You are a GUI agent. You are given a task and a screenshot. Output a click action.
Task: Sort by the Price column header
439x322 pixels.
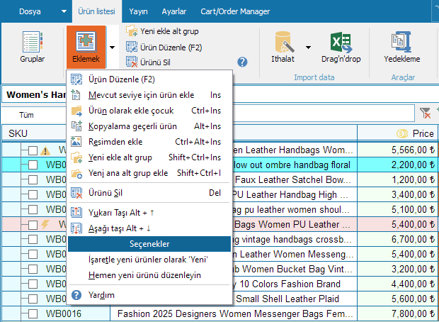coord(397,133)
